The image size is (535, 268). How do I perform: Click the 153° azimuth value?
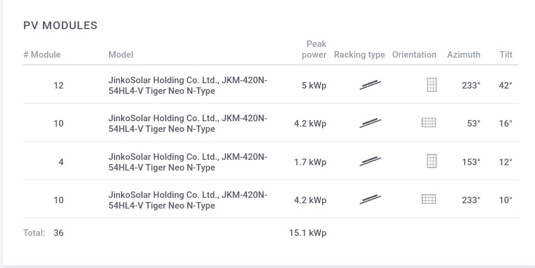tap(471, 162)
